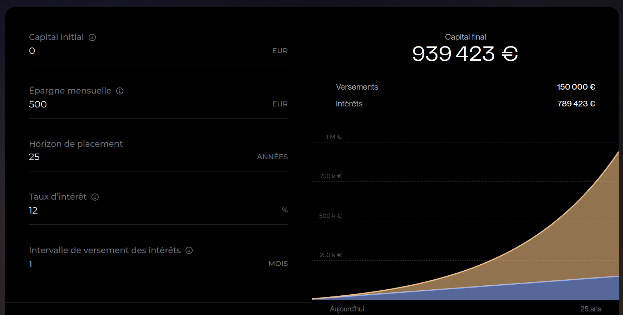This screenshot has height=315, width=623.
Task: Select the 939 423 € final capital amount
Action: [x=465, y=54]
